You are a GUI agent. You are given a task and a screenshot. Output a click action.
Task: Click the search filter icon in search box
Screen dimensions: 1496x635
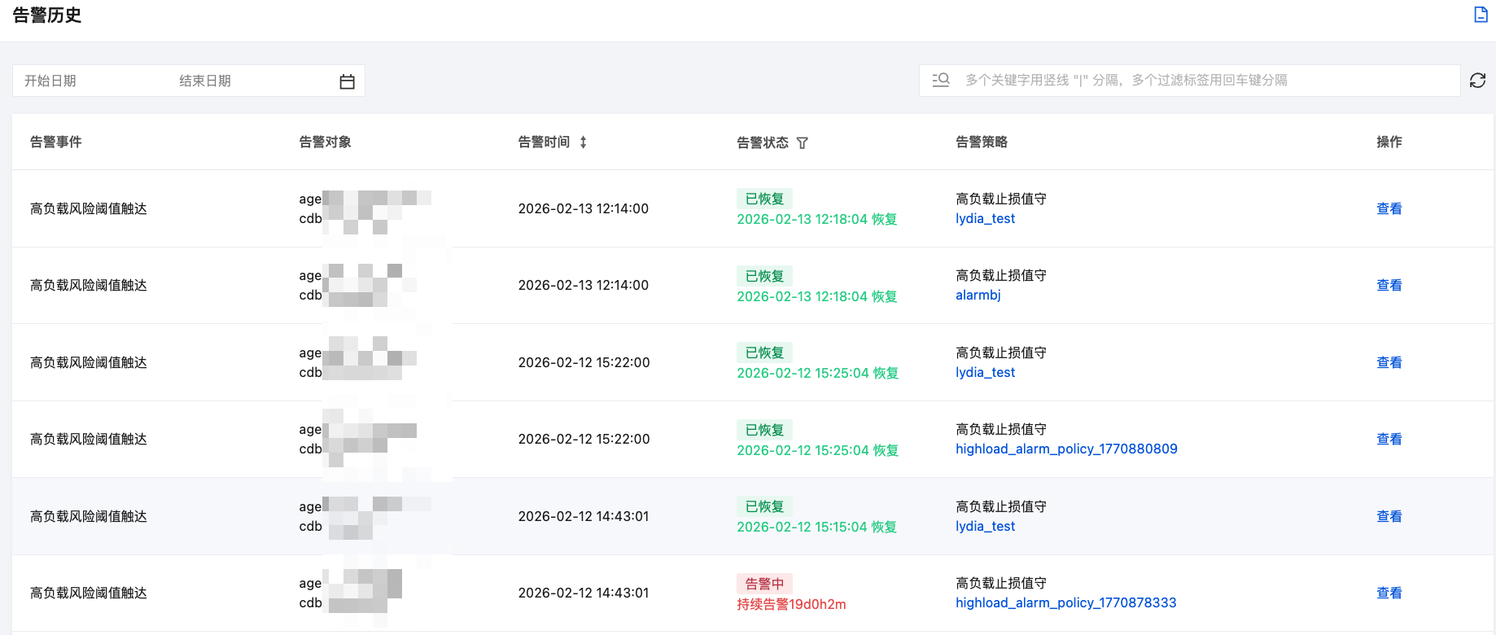pos(941,80)
